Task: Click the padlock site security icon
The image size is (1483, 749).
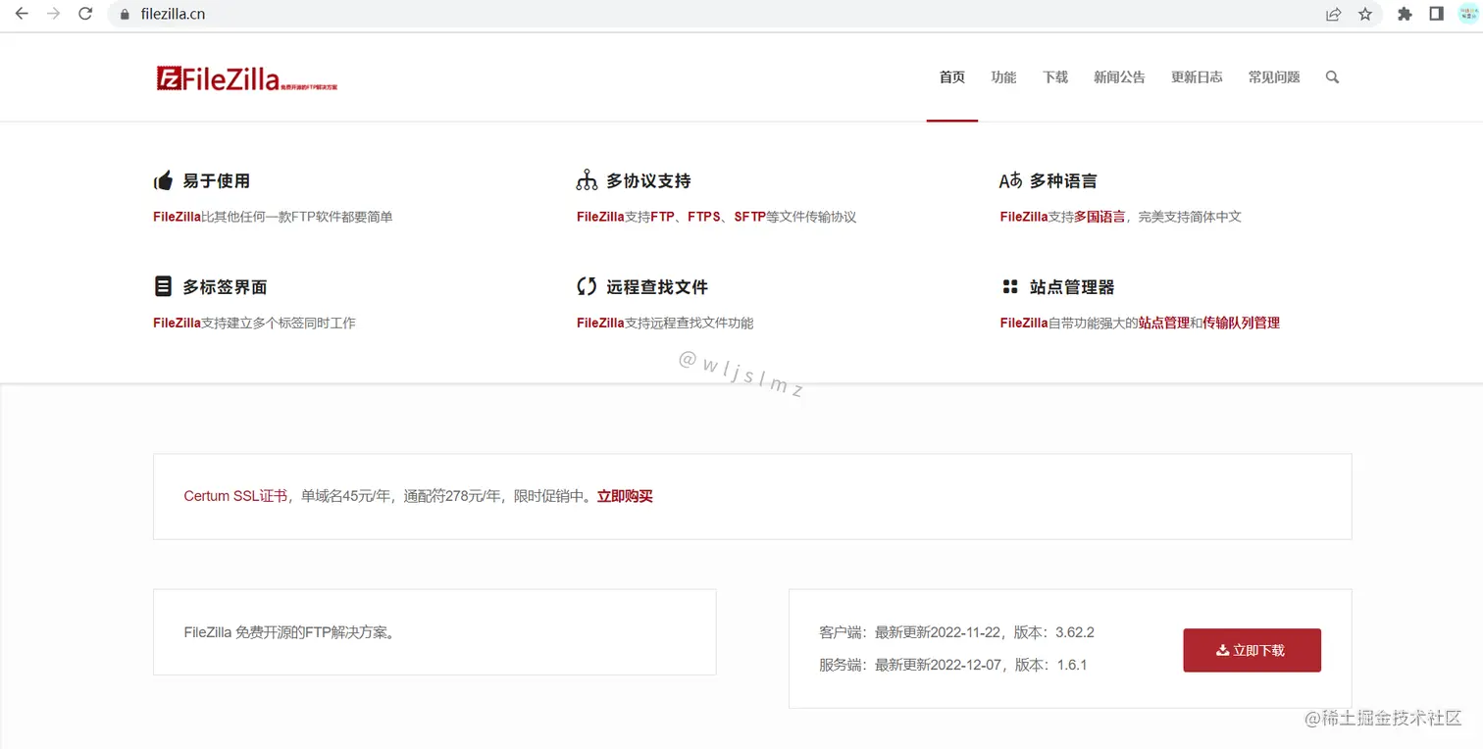Action: point(124,15)
